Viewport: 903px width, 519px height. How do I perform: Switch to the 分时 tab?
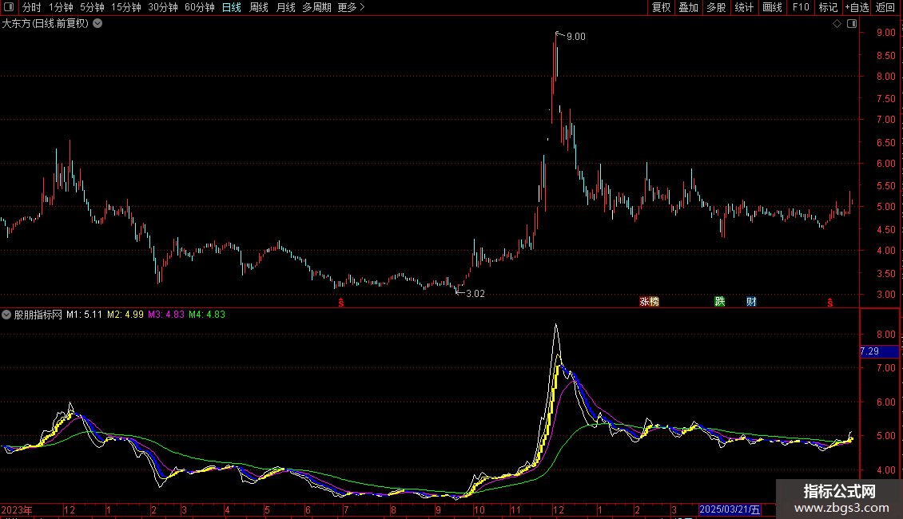click(x=32, y=7)
